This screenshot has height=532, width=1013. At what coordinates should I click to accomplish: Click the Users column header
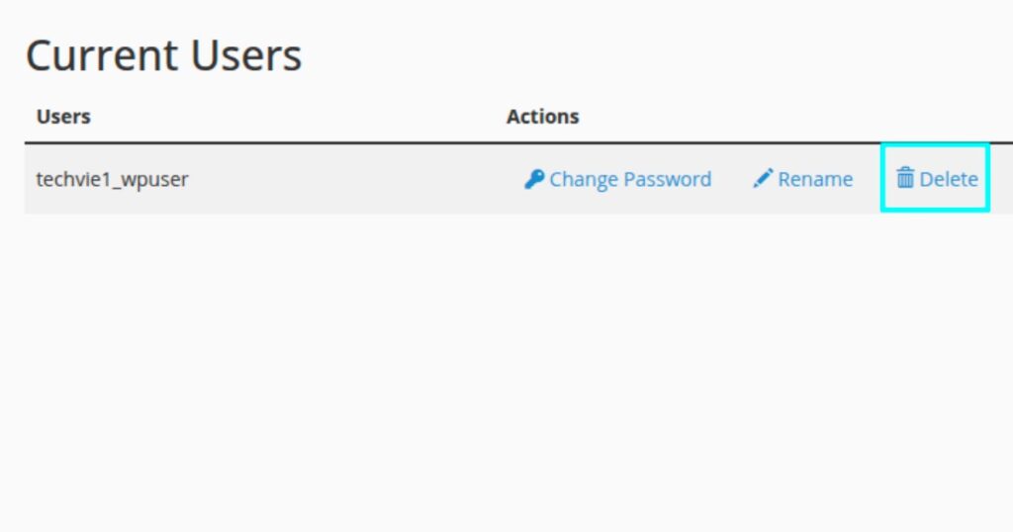click(63, 117)
